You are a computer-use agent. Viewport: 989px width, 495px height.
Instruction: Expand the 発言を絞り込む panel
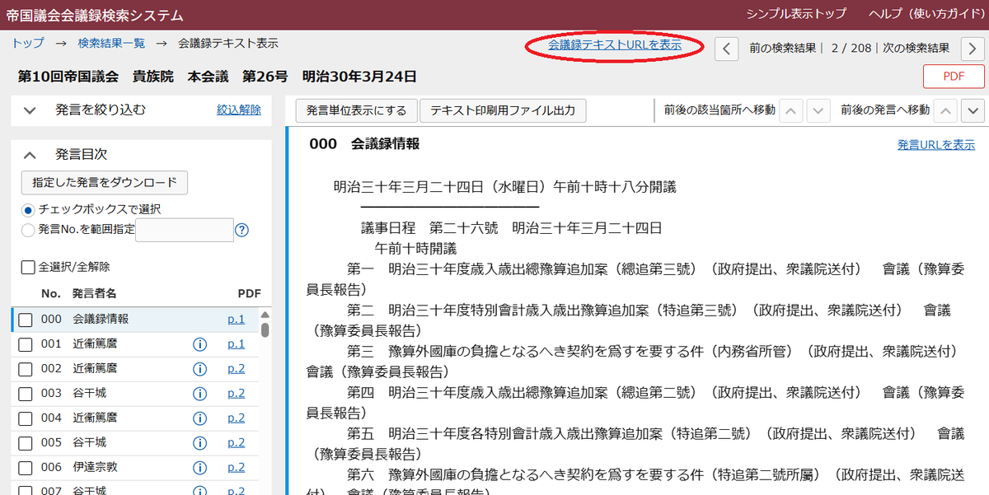(x=30, y=110)
